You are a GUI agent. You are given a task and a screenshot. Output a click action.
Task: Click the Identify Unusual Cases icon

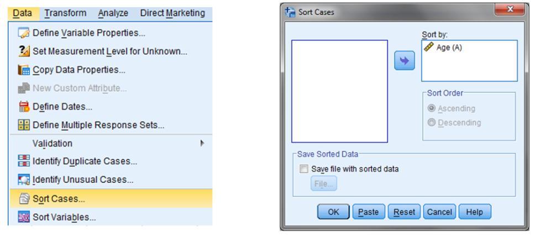[x=24, y=180]
